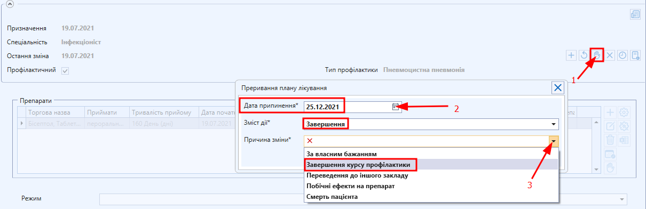Open the Зміст дії dropdown arrow
646x209 pixels.
(x=554, y=125)
